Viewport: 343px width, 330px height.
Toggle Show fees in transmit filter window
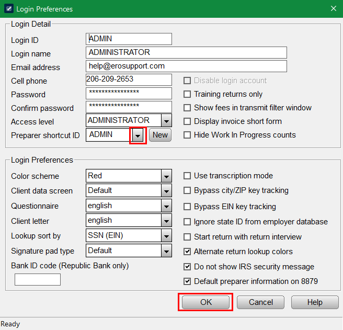click(187, 108)
